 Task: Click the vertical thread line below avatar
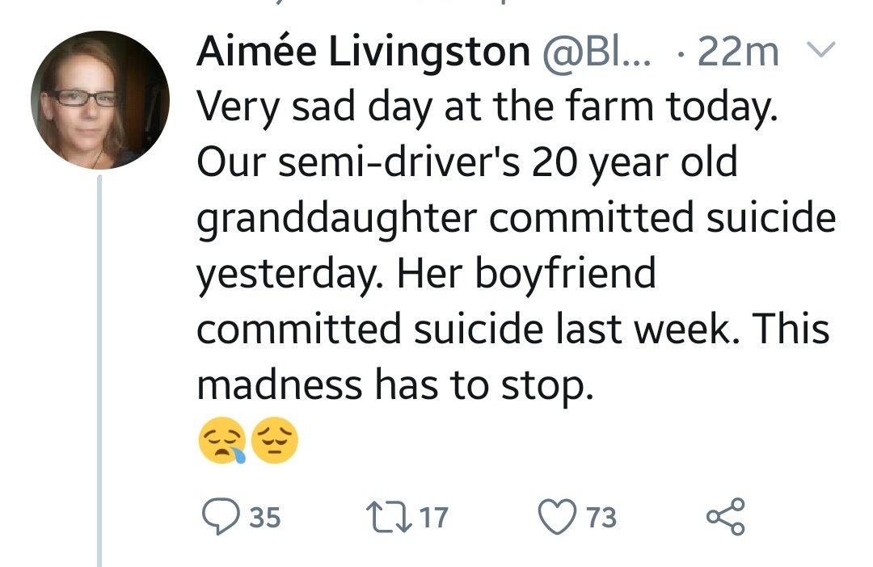100,363
